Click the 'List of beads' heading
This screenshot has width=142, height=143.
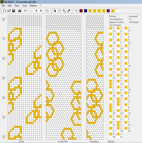point(115,25)
